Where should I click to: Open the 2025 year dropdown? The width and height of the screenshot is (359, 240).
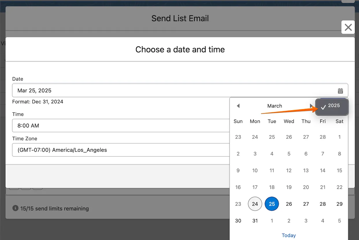pos(332,107)
